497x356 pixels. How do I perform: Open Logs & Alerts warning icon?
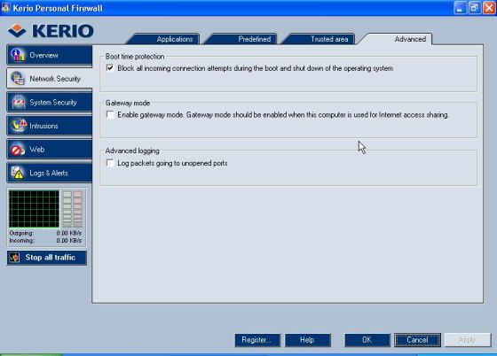point(17,173)
